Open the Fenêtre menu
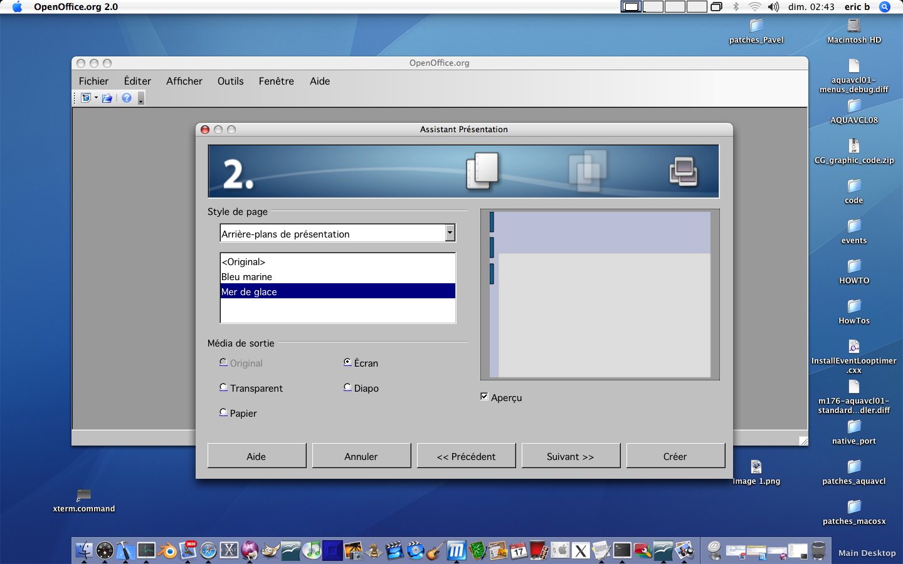903x564 pixels. tap(277, 81)
